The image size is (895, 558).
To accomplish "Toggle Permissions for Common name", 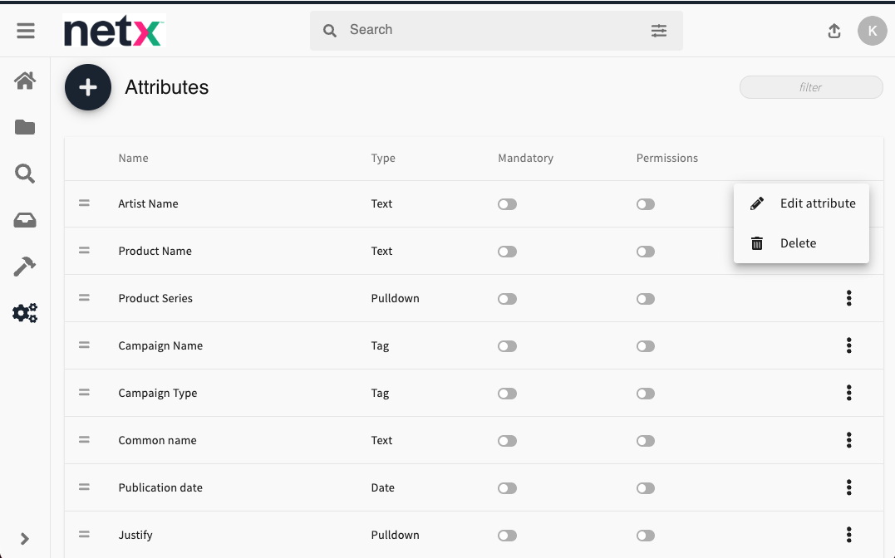I will tap(646, 441).
